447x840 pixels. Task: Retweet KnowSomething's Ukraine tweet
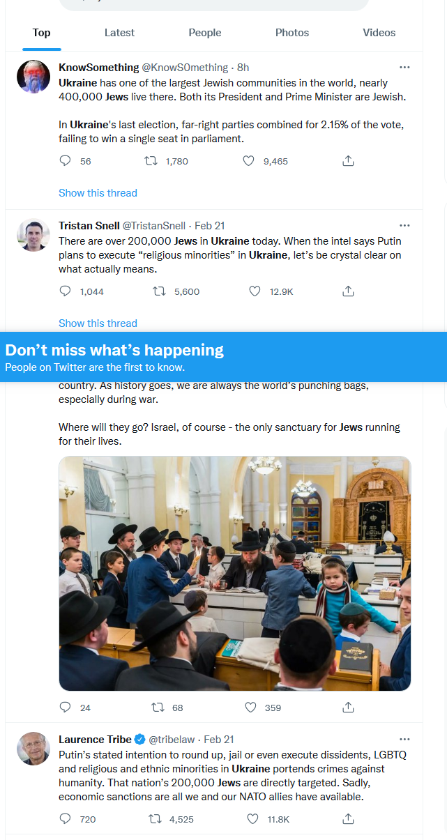[151, 161]
